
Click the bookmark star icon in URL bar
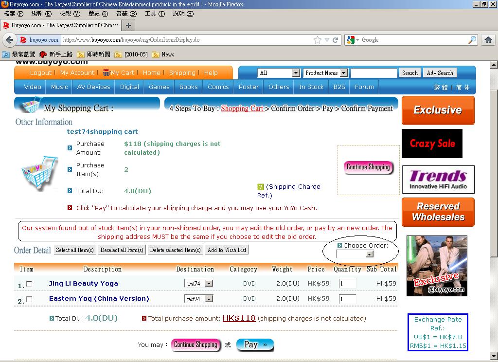click(317, 40)
